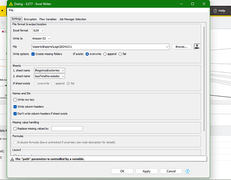Image resolution: width=231 pixels, height=180 pixels.
Task: Open the File menu
Action: click(11, 10)
